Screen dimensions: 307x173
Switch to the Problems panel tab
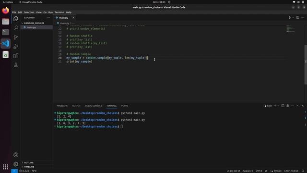click(62, 106)
